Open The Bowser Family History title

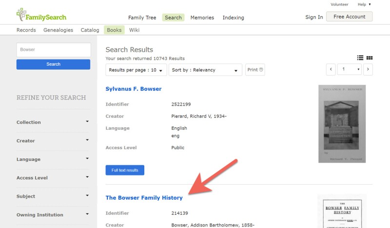point(144,198)
